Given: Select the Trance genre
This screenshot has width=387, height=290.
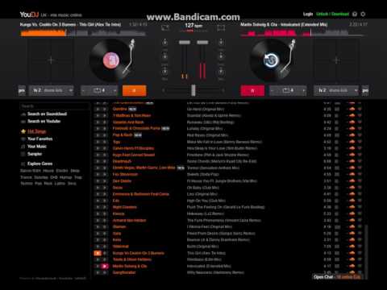Looking at the screenshot, I should (26, 177).
